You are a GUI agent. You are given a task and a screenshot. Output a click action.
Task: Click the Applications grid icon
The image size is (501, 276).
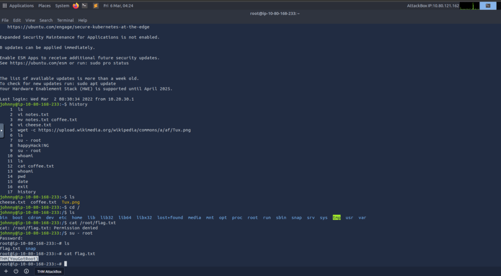click(4, 6)
